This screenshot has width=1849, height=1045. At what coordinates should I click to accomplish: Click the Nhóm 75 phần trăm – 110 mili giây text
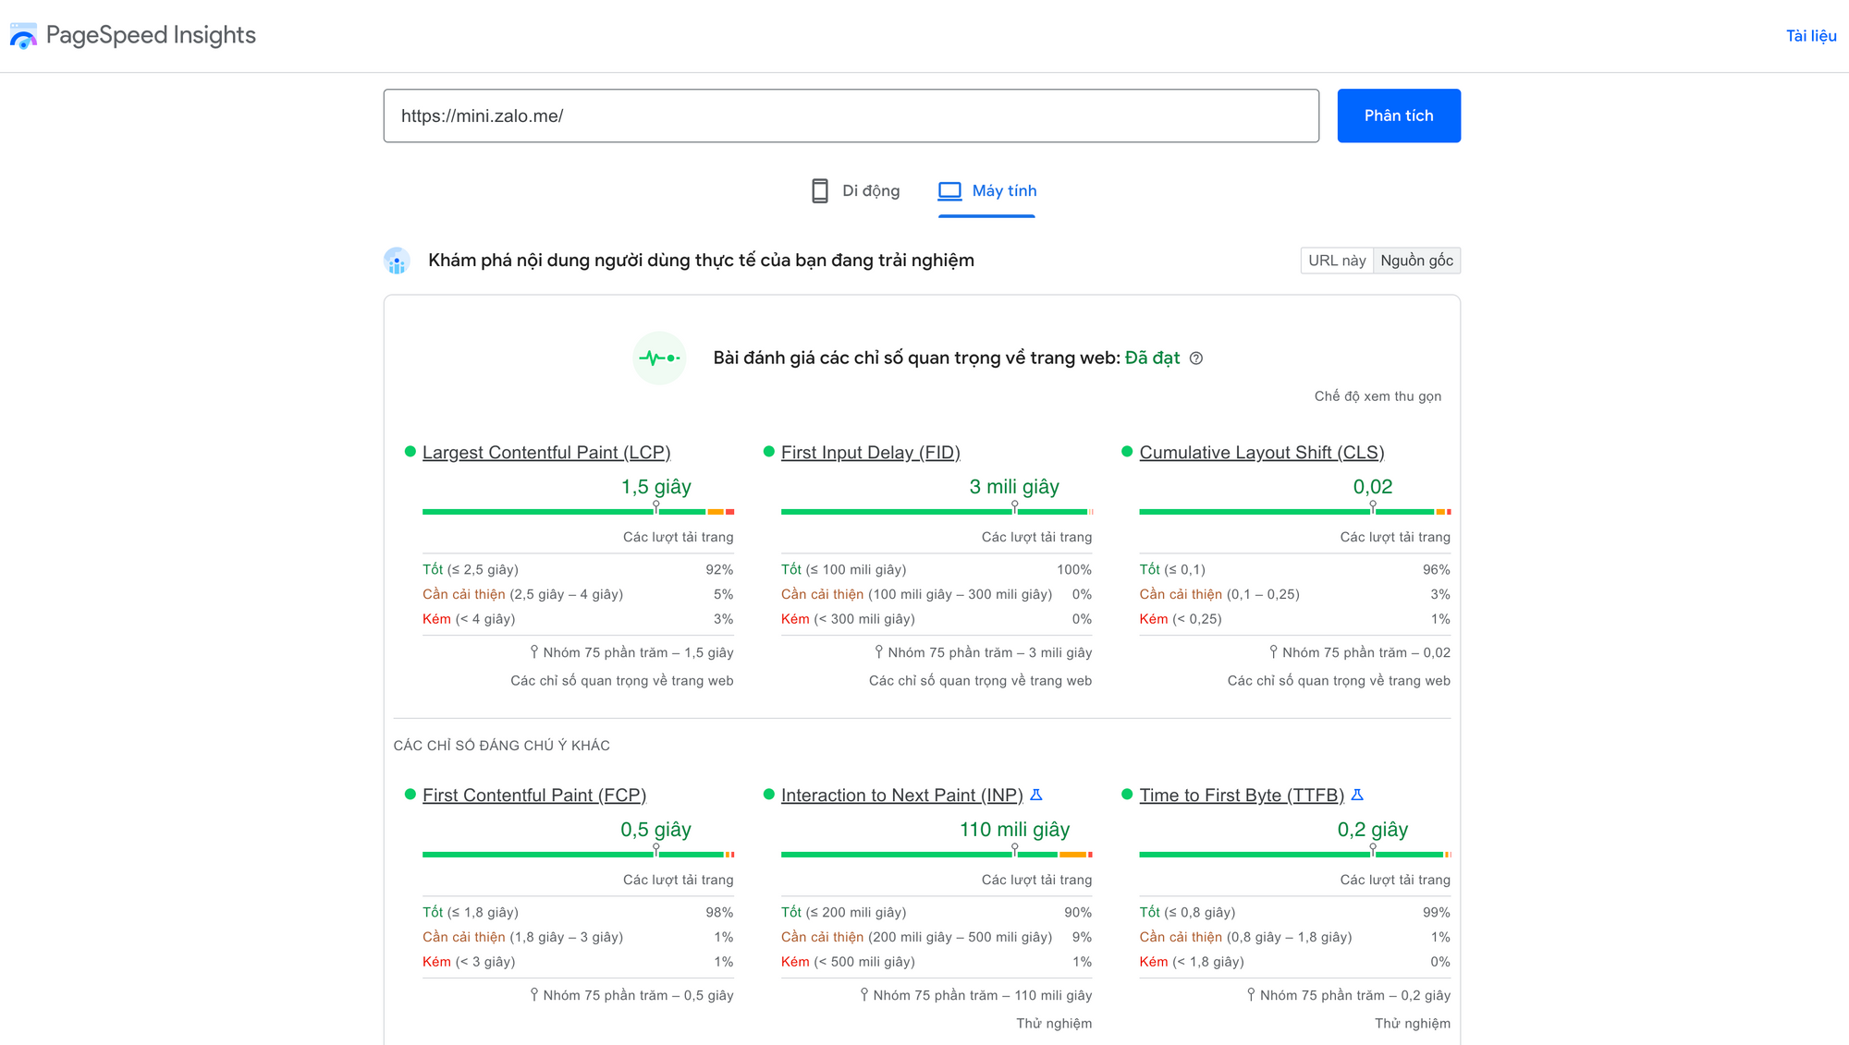click(x=983, y=995)
